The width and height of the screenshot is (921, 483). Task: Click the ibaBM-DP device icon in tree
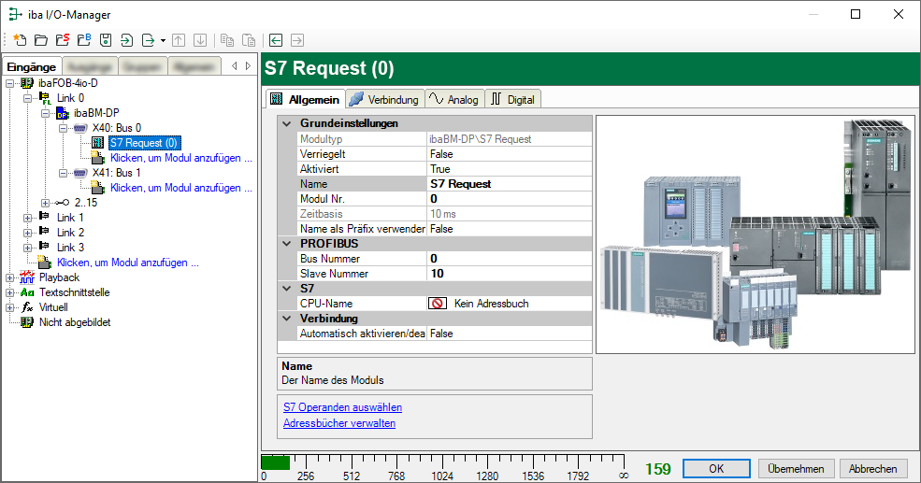coord(63,113)
